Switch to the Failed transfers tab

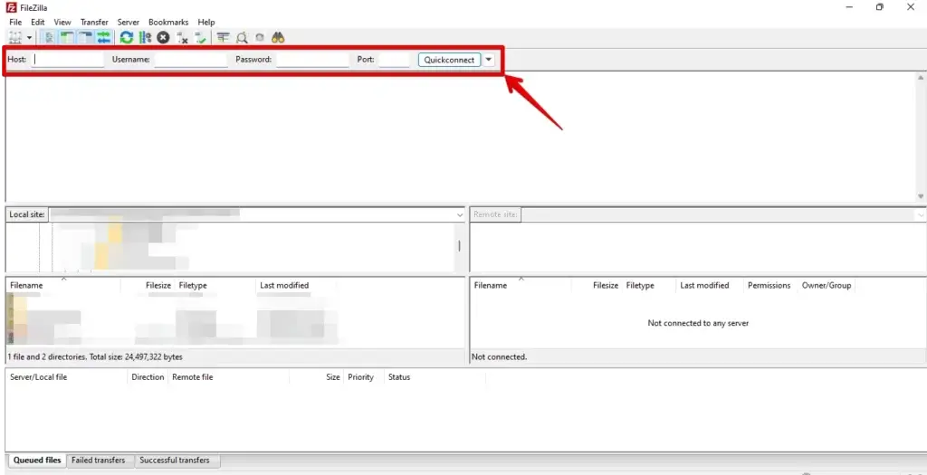[x=98, y=461]
